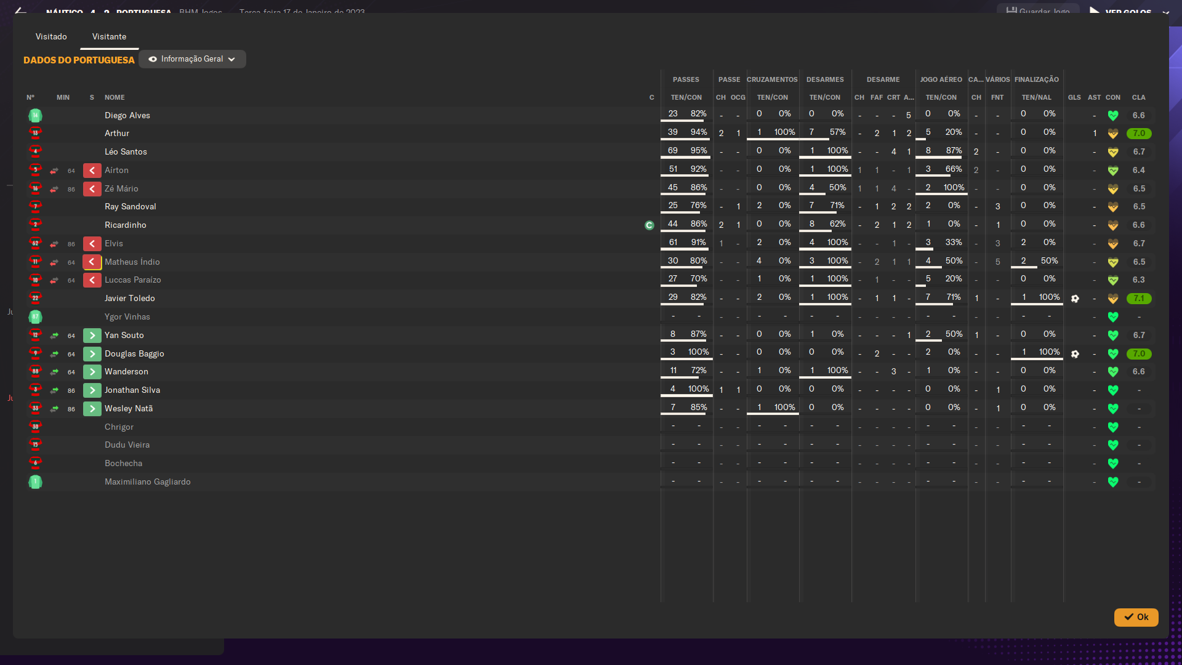Click the goal ball icon for Douglas Baggio
The height and width of the screenshot is (665, 1182).
tap(1075, 354)
